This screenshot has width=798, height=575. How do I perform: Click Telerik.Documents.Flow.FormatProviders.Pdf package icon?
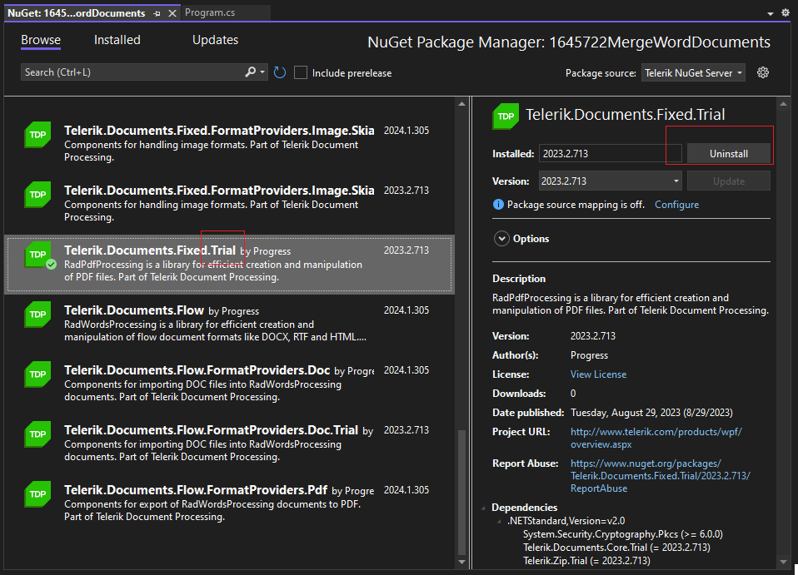click(x=37, y=494)
